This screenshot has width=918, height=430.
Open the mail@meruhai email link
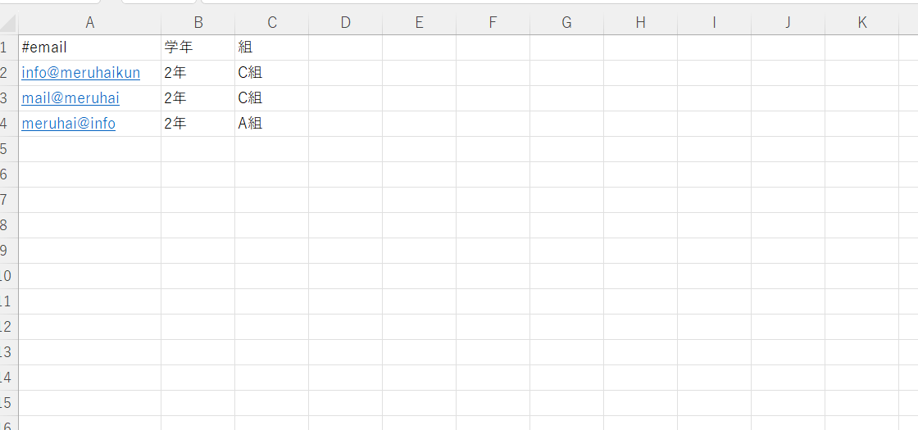tap(70, 98)
